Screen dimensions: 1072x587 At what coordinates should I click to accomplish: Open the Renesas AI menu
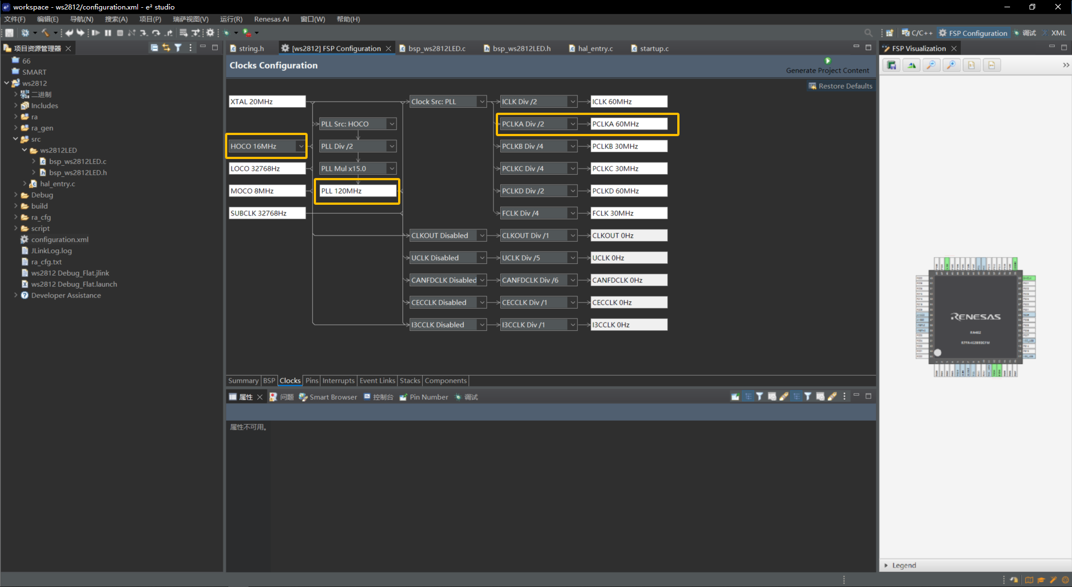(271, 19)
